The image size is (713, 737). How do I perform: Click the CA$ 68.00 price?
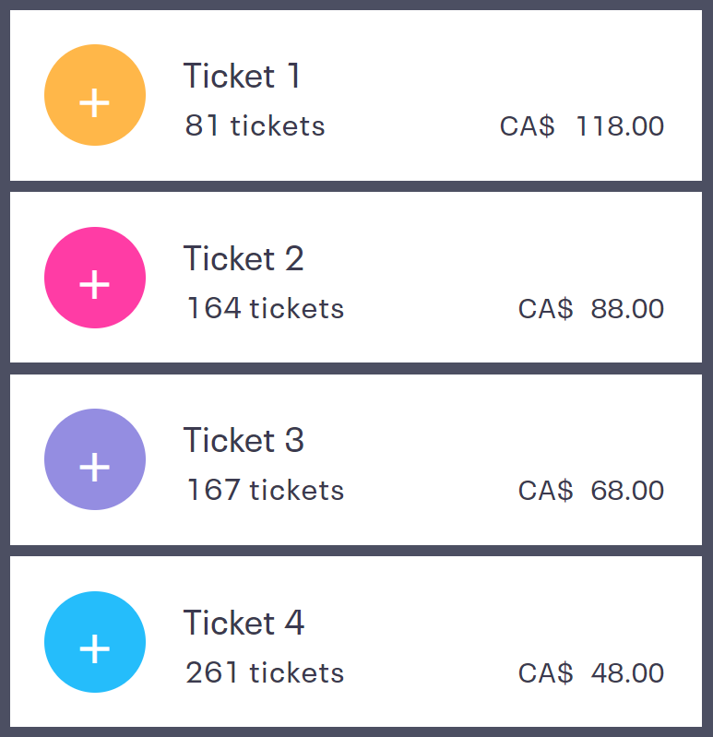coord(590,490)
